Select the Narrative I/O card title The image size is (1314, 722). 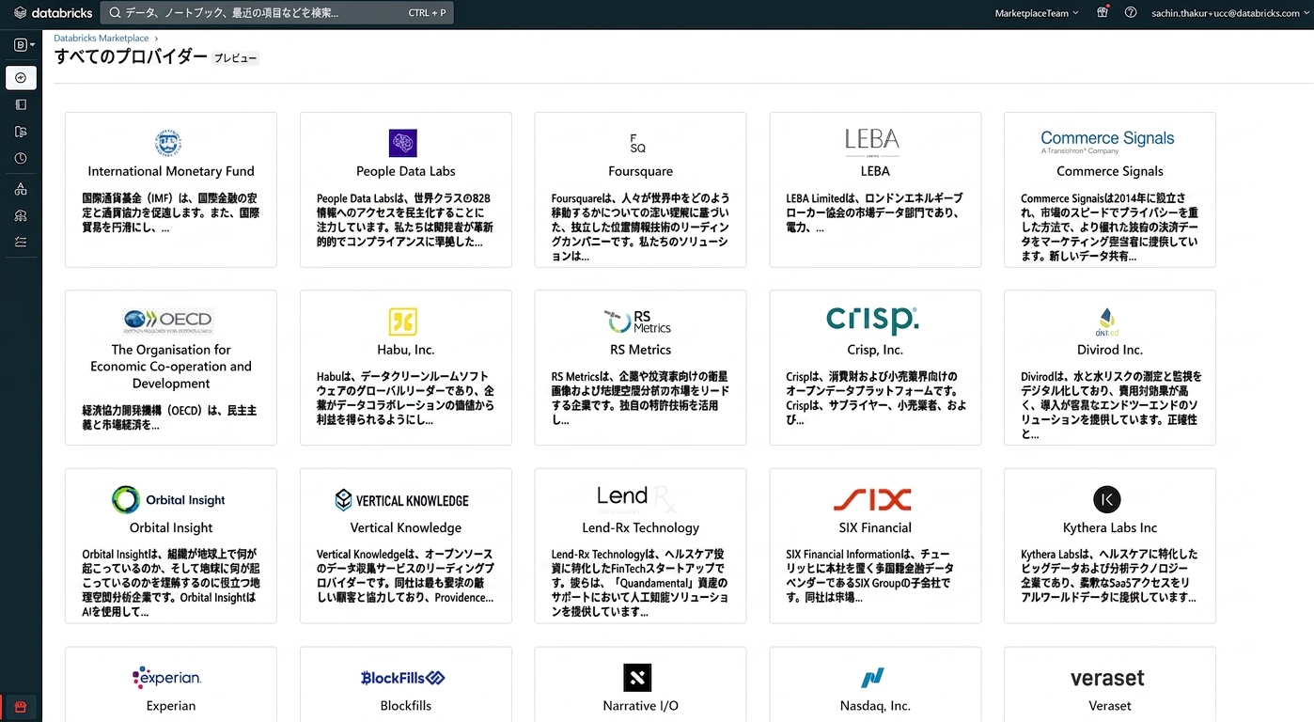tap(641, 706)
